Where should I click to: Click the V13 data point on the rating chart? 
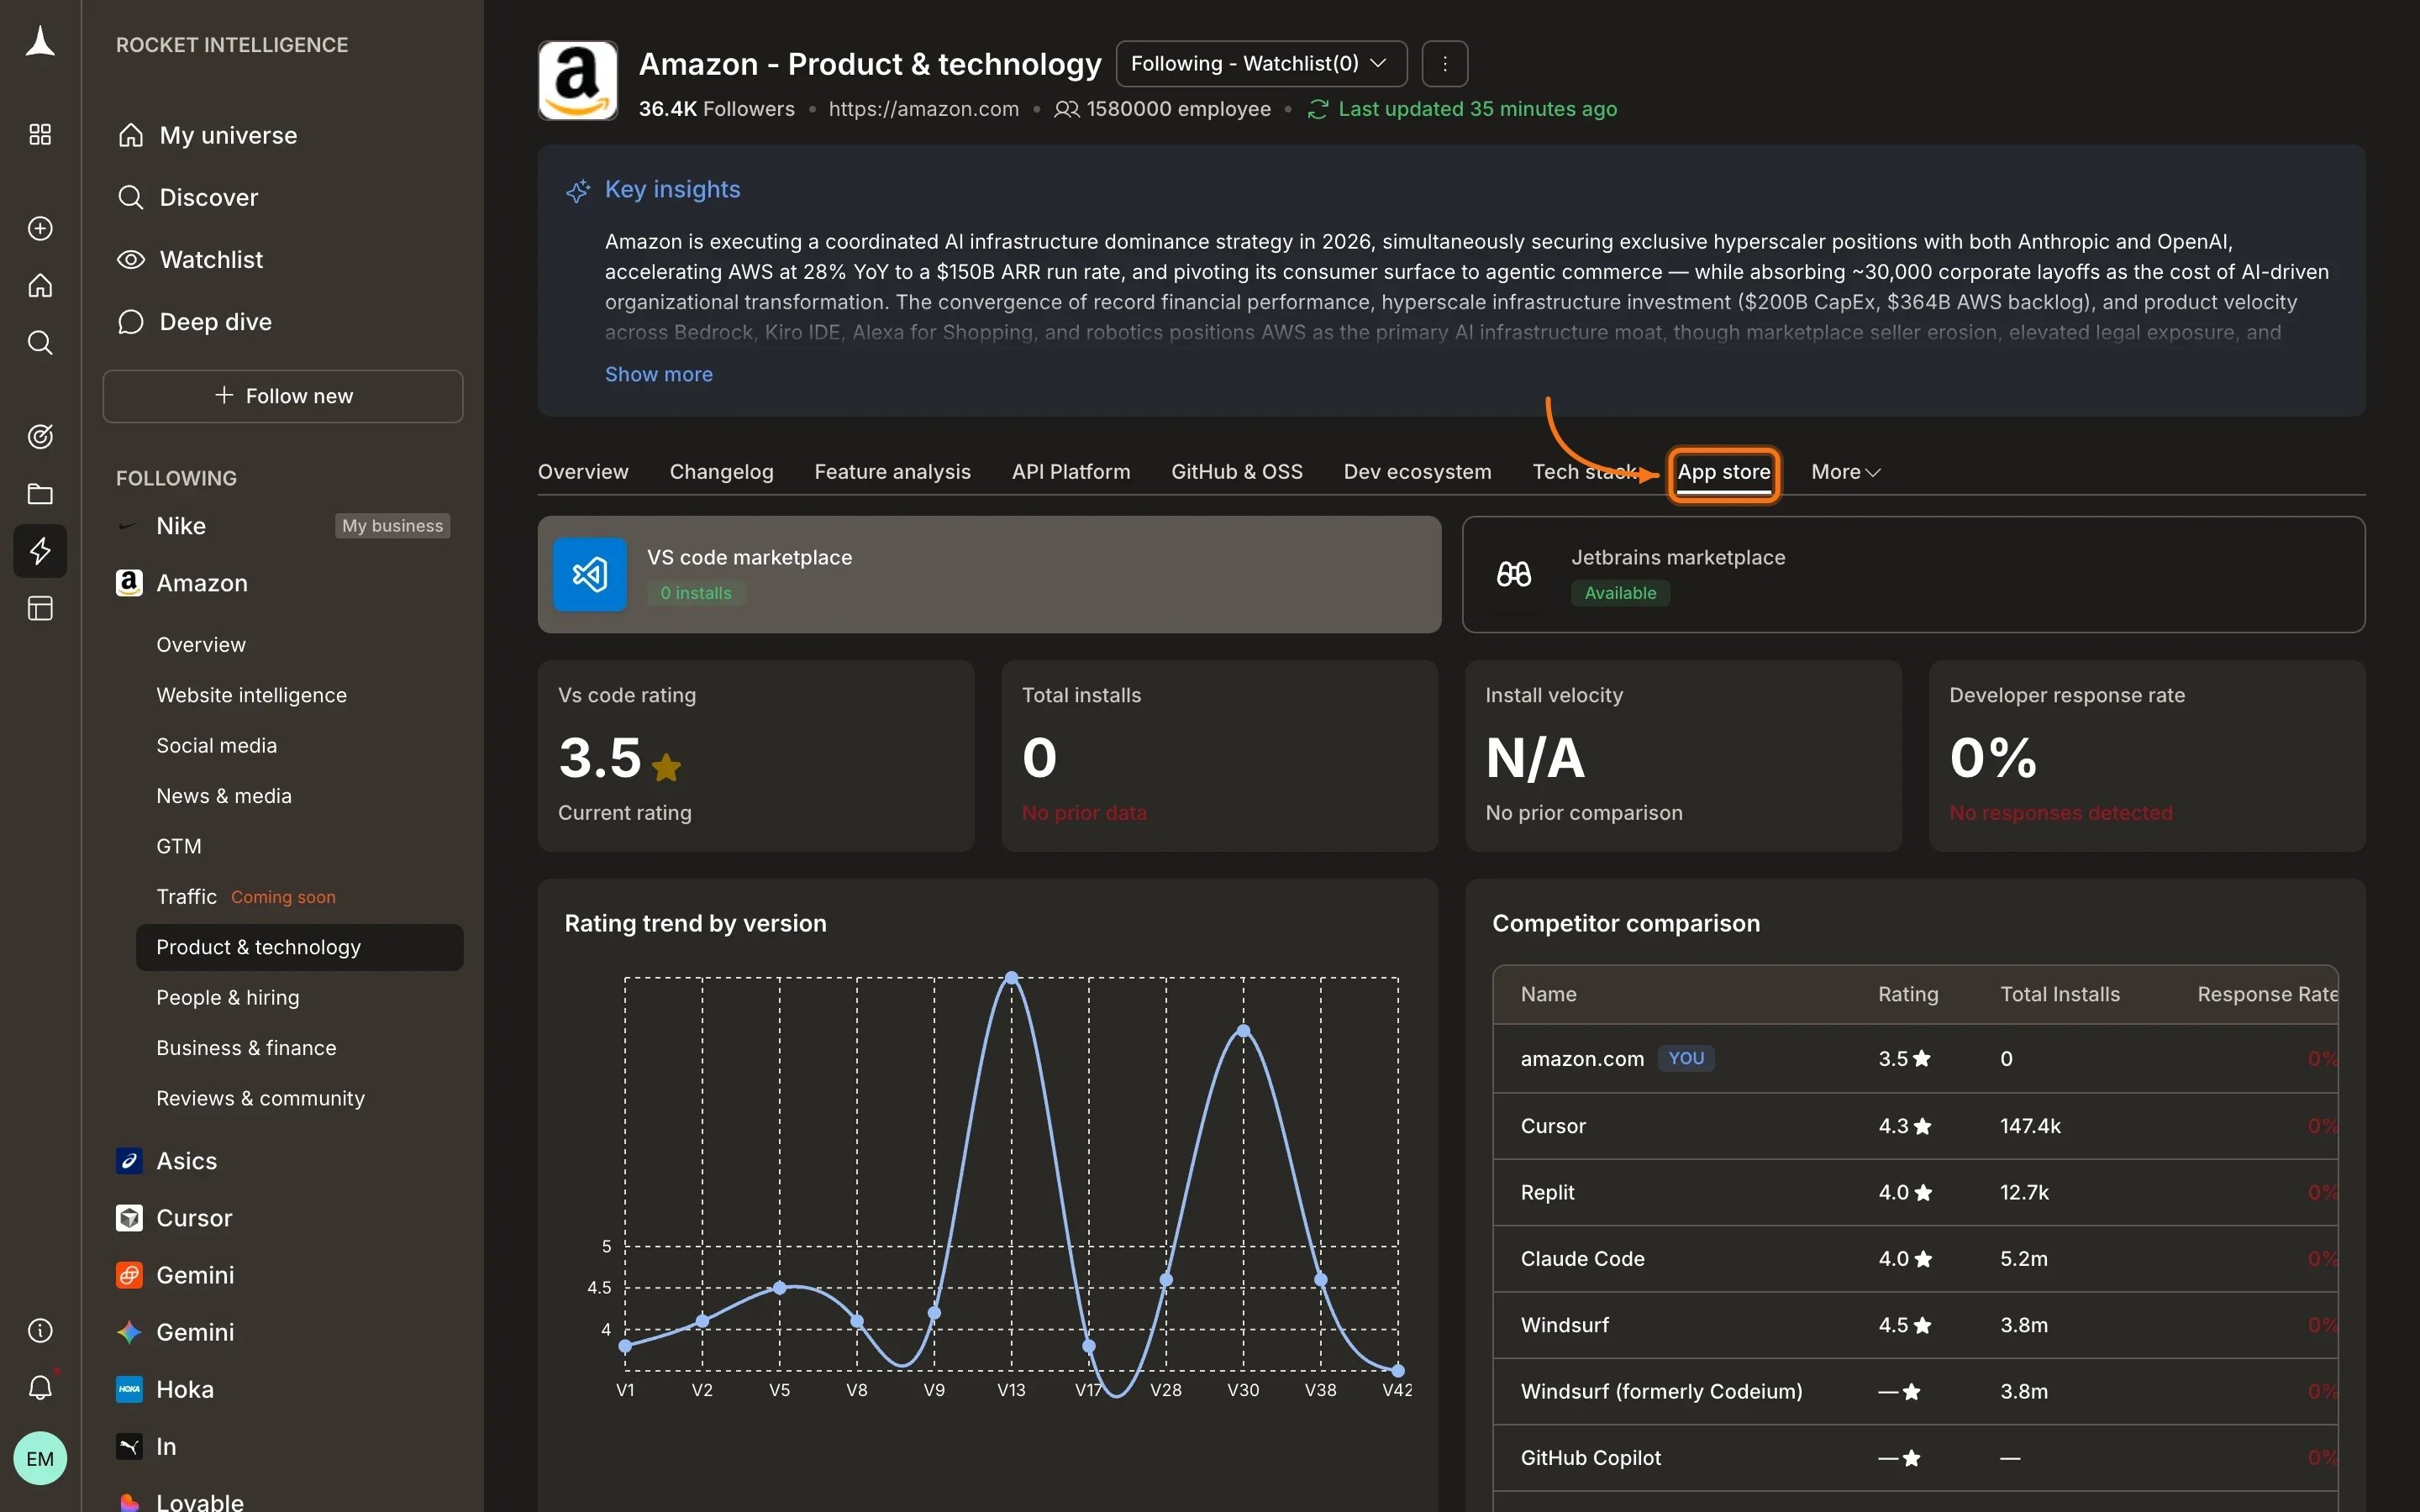click(x=1011, y=977)
